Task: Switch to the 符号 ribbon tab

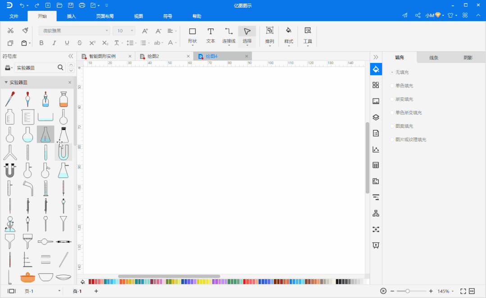Action: click(x=168, y=16)
